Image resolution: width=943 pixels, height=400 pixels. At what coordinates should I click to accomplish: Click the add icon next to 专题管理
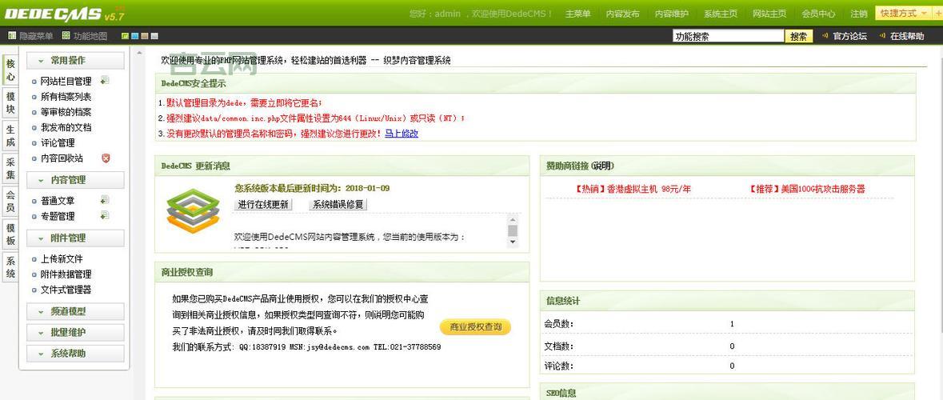(105, 216)
